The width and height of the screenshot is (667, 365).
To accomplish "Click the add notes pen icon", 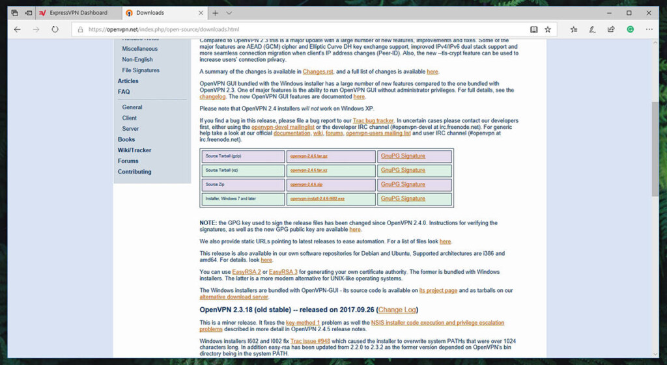I will pos(592,29).
